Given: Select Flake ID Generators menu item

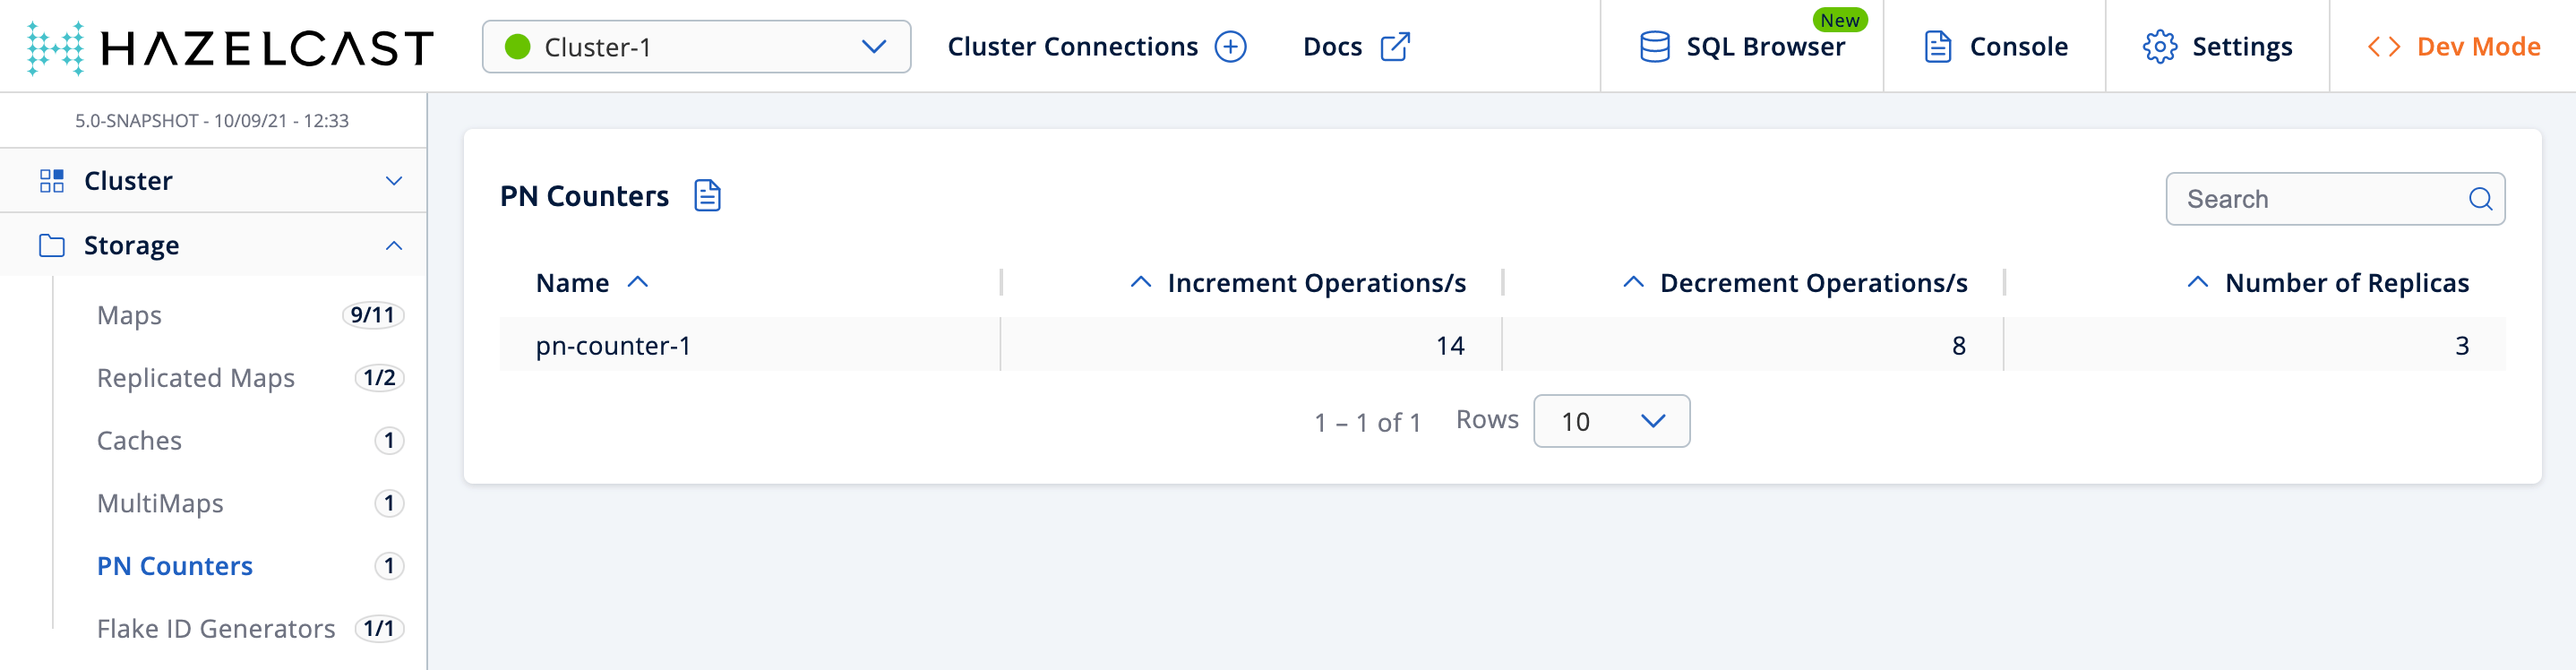Looking at the screenshot, I should tap(216, 628).
